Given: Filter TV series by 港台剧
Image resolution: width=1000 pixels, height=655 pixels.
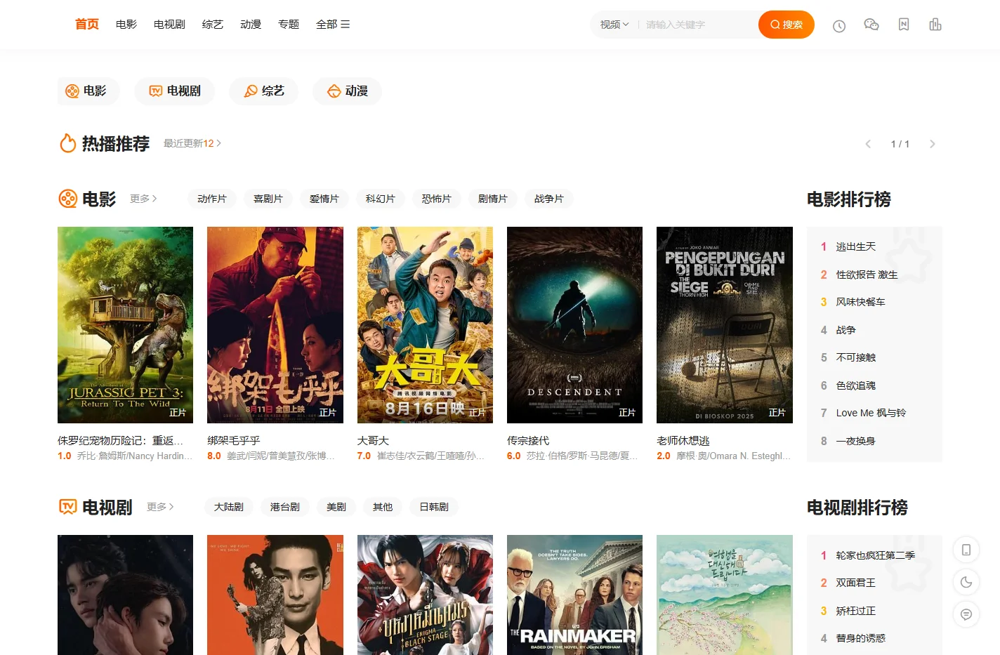Looking at the screenshot, I should coord(285,507).
